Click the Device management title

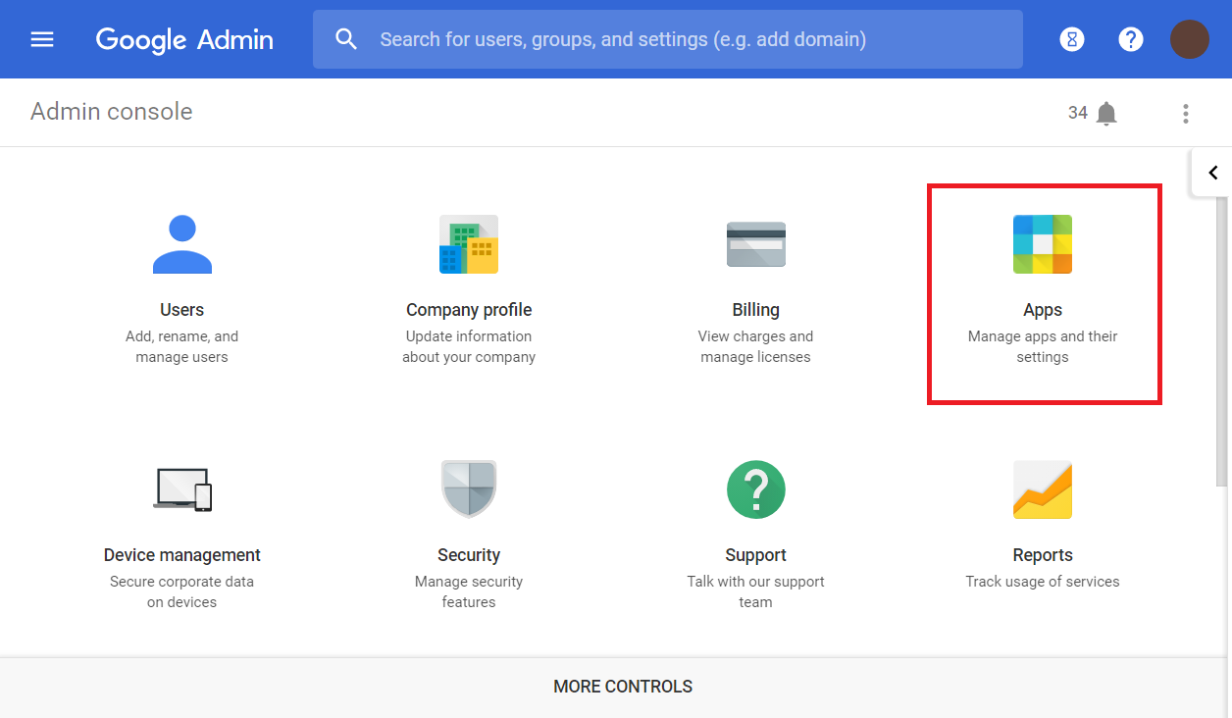click(x=182, y=555)
